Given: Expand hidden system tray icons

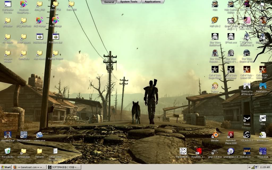Looking at the screenshot, I should (x=249, y=167).
